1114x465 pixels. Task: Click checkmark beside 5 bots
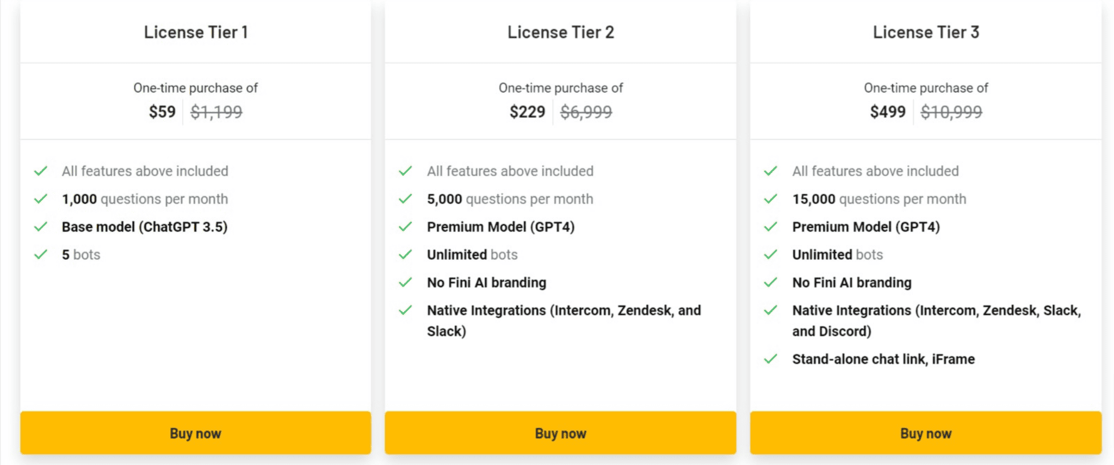(41, 255)
